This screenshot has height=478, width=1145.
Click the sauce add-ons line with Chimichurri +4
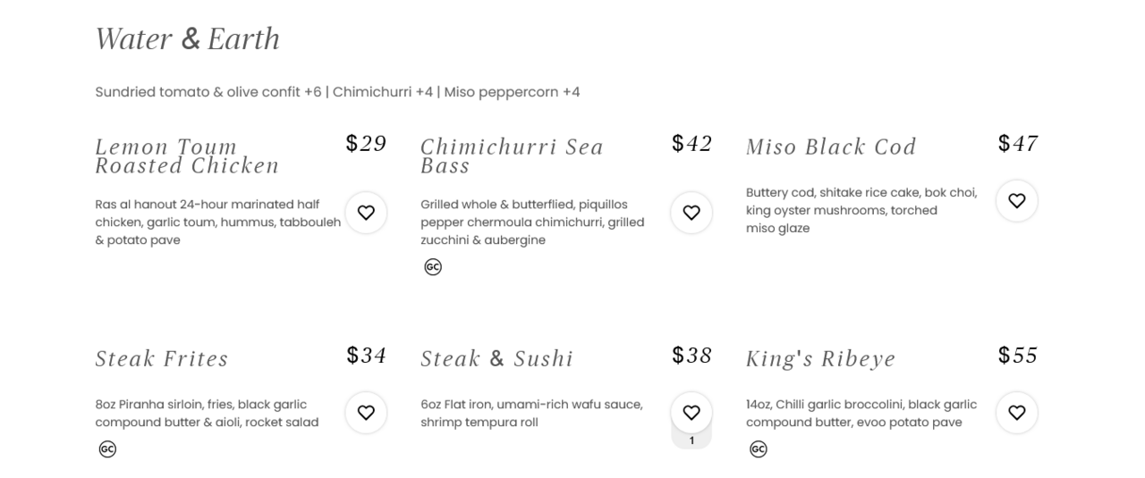click(337, 92)
